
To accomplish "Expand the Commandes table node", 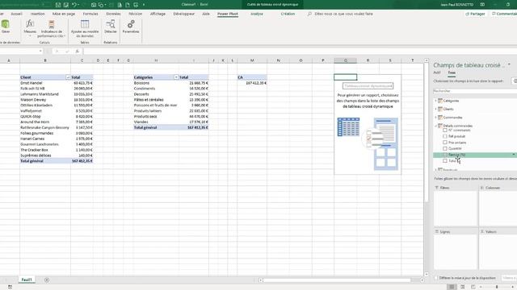I will [435, 118].
